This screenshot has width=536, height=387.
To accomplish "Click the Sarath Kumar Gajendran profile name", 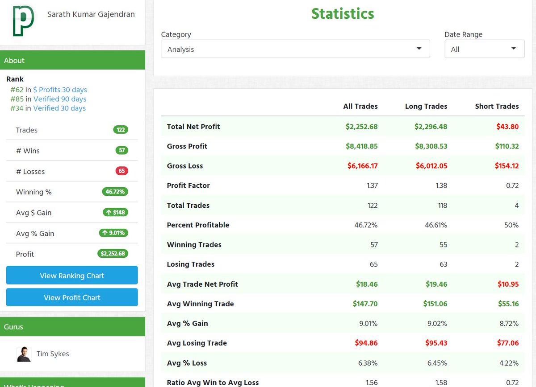I will point(91,14).
